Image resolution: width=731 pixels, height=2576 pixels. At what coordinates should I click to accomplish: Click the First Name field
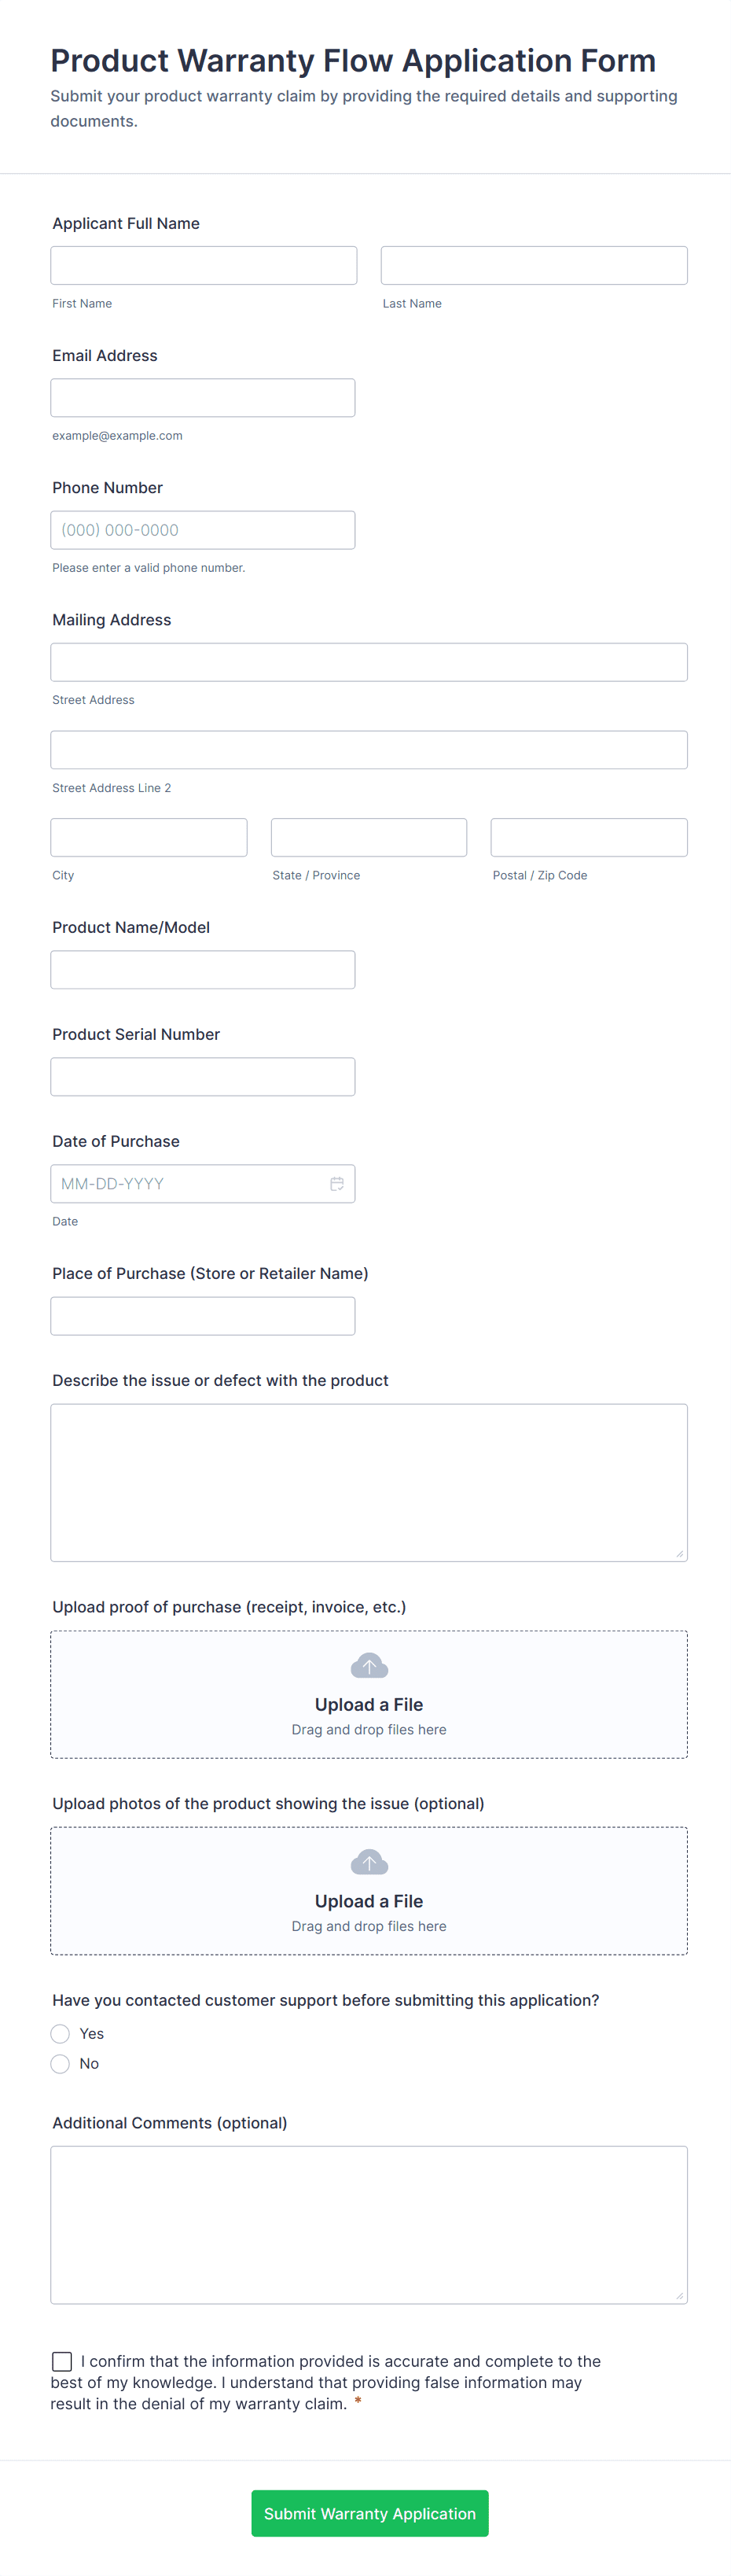(x=204, y=266)
